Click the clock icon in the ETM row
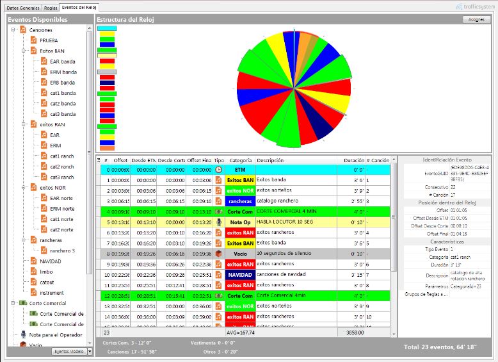 219,170
